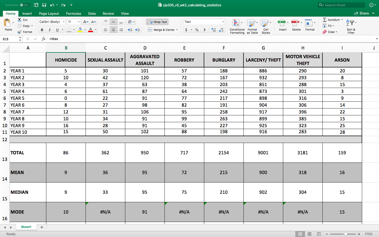Open the Review ribbon tab
Image resolution: width=379 pixels, height=237 pixels.
click(108, 13)
